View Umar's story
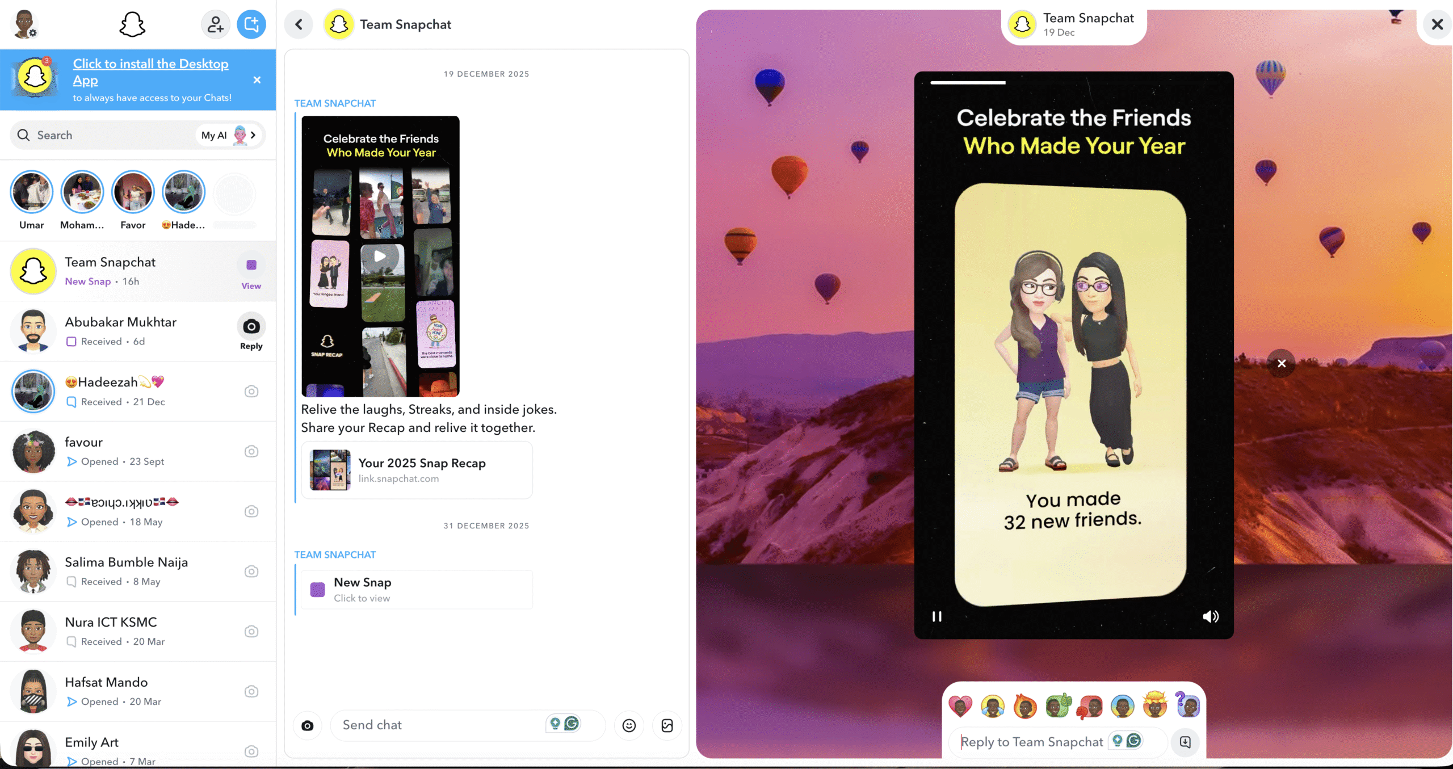Image resolution: width=1453 pixels, height=769 pixels. (32, 192)
